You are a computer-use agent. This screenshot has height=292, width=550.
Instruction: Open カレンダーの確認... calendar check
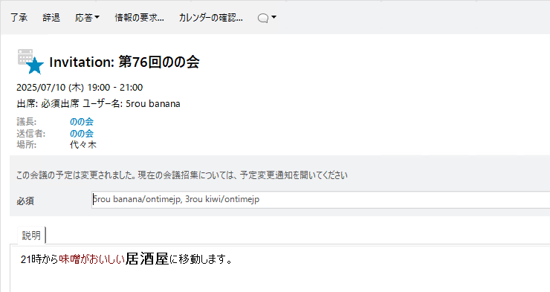pyautogui.click(x=210, y=18)
